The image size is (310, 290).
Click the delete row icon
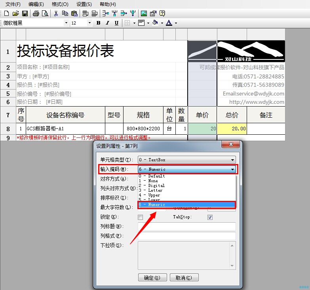click(124, 13)
